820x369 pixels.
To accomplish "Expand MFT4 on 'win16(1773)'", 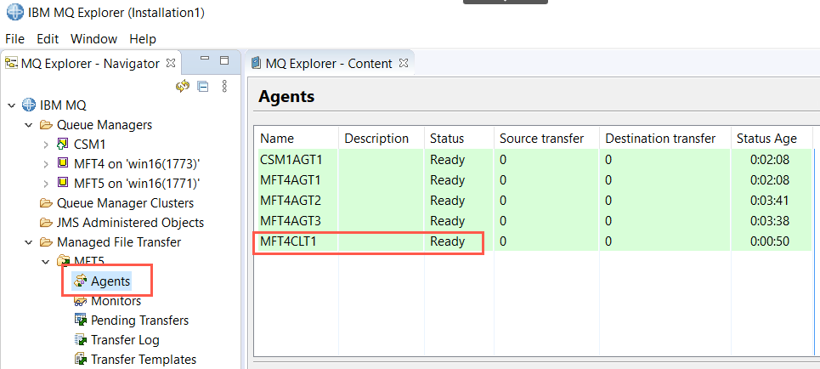I will (x=47, y=164).
